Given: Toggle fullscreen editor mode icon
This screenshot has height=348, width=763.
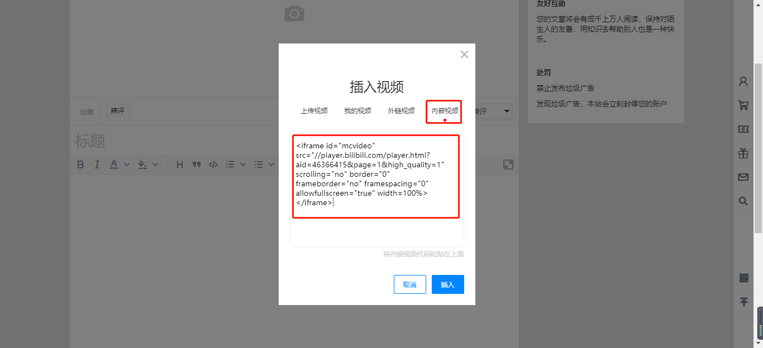Looking at the screenshot, I should (x=508, y=165).
